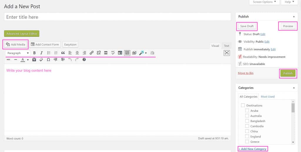Select the Greece category checkbox
This screenshot has width=301, height=152.
tap(247, 142)
